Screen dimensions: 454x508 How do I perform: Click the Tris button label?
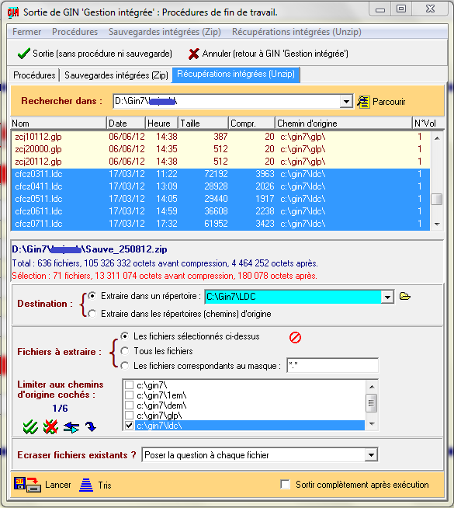[105, 485]
